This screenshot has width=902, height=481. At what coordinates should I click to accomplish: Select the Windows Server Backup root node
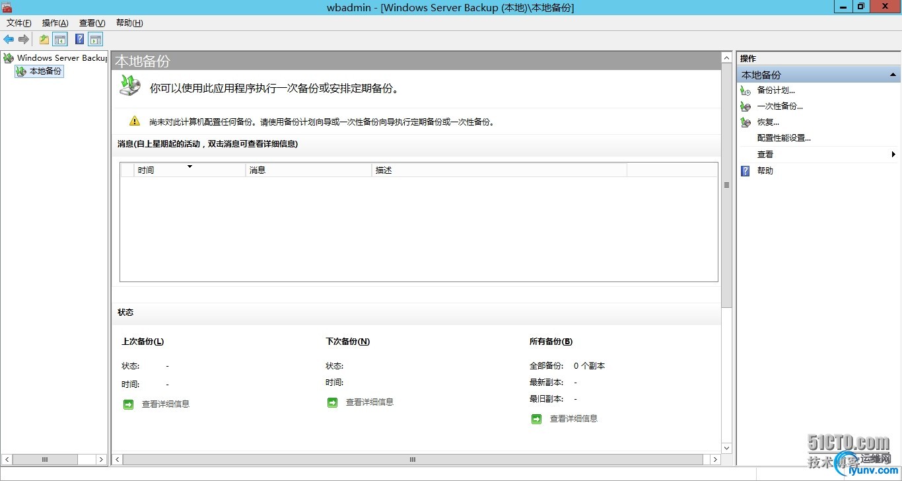(x=56, y=58)
